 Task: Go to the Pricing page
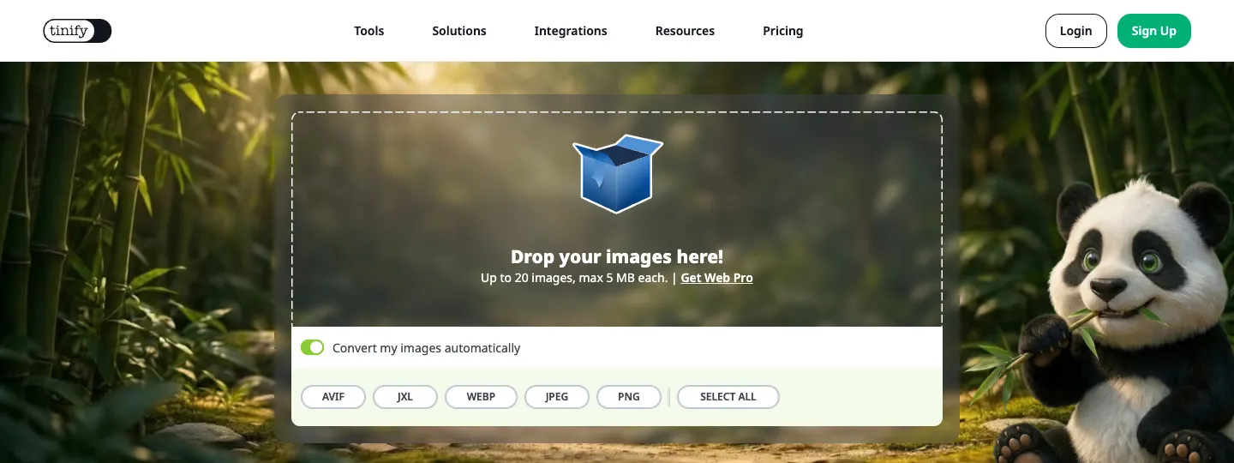pyautogui.click(x=783, y=31)
